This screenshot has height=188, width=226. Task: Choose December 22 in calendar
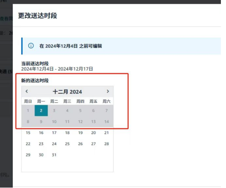point(28,144)
